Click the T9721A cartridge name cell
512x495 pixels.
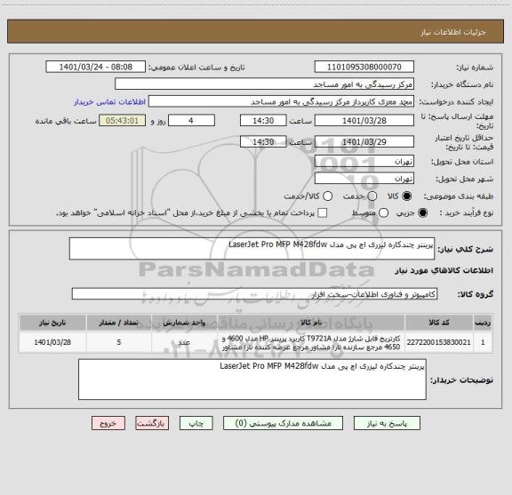[x=311, y=342]
